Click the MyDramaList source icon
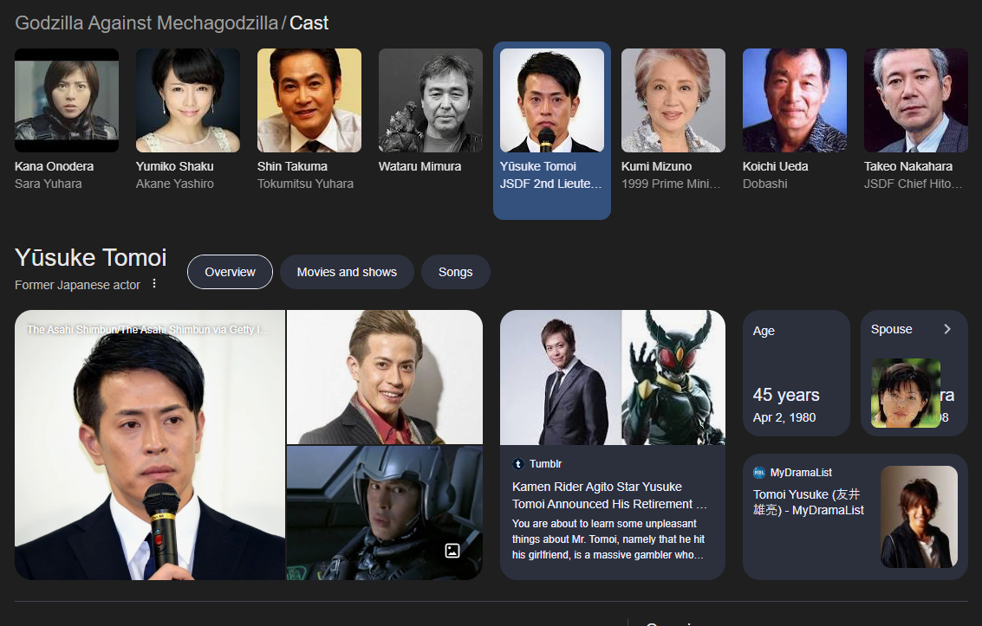Screen dimensions: 982x626 click(759, 473)
